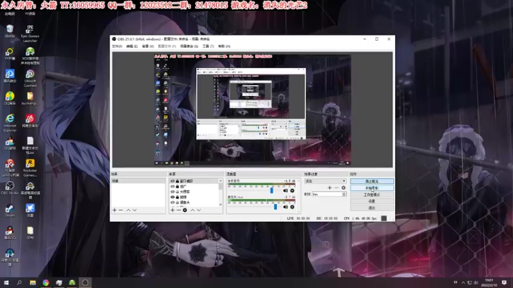
Task: Open source properties gear in Sources panel
Action: click(x=185, y=210)
